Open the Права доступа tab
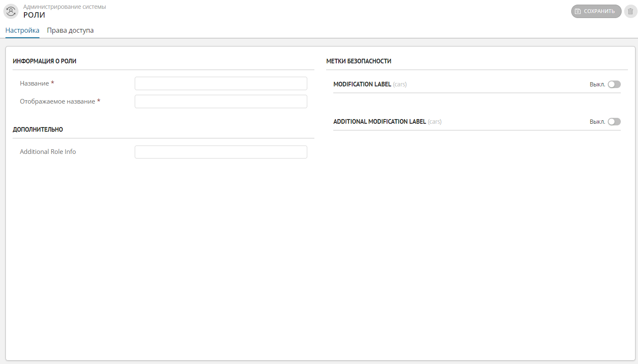The width and height of the screenshot is (638, 364). point(70,31)
